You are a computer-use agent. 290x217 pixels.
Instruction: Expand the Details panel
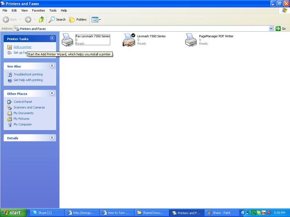pyautogui.click(x=52, y=137)
